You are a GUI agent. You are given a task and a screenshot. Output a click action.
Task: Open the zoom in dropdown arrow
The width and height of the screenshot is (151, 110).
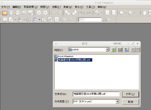[x=134, y=13]
